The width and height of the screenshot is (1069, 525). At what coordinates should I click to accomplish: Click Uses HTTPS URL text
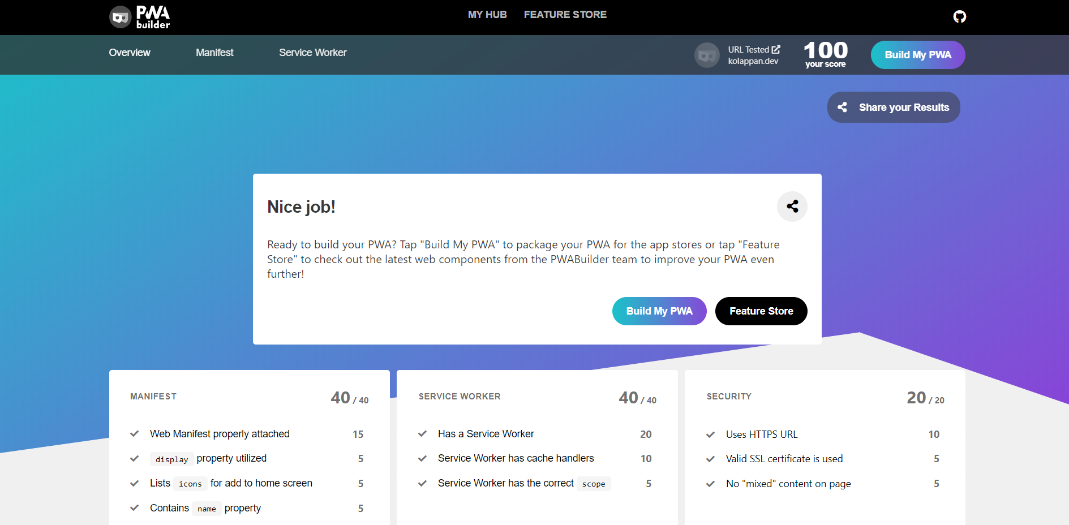point(762,434)
